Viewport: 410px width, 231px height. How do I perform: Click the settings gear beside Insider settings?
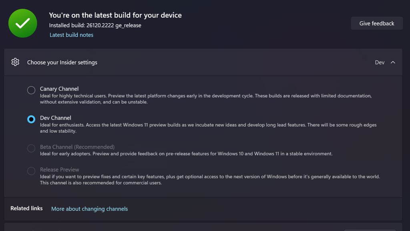coord(15,62)
